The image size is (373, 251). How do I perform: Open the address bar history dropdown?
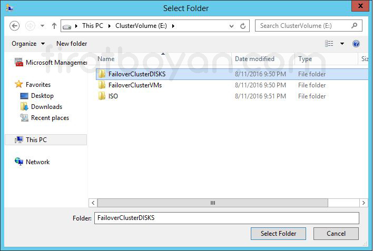click(231, 26)
